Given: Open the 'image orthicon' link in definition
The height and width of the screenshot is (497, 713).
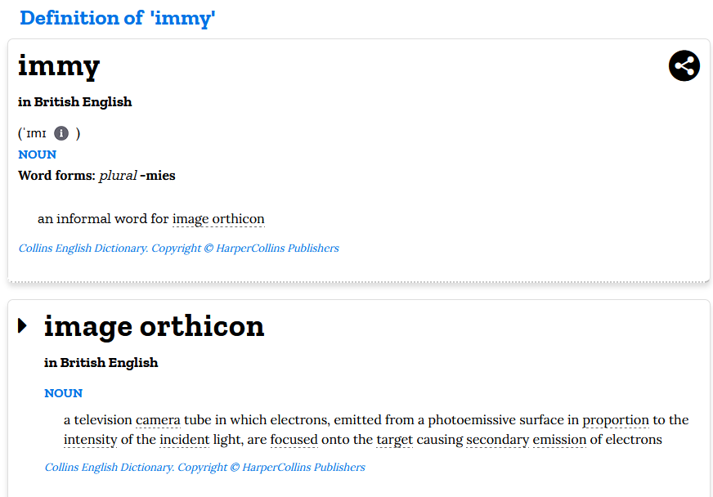Looking at the screenshot, I should 218,219.
